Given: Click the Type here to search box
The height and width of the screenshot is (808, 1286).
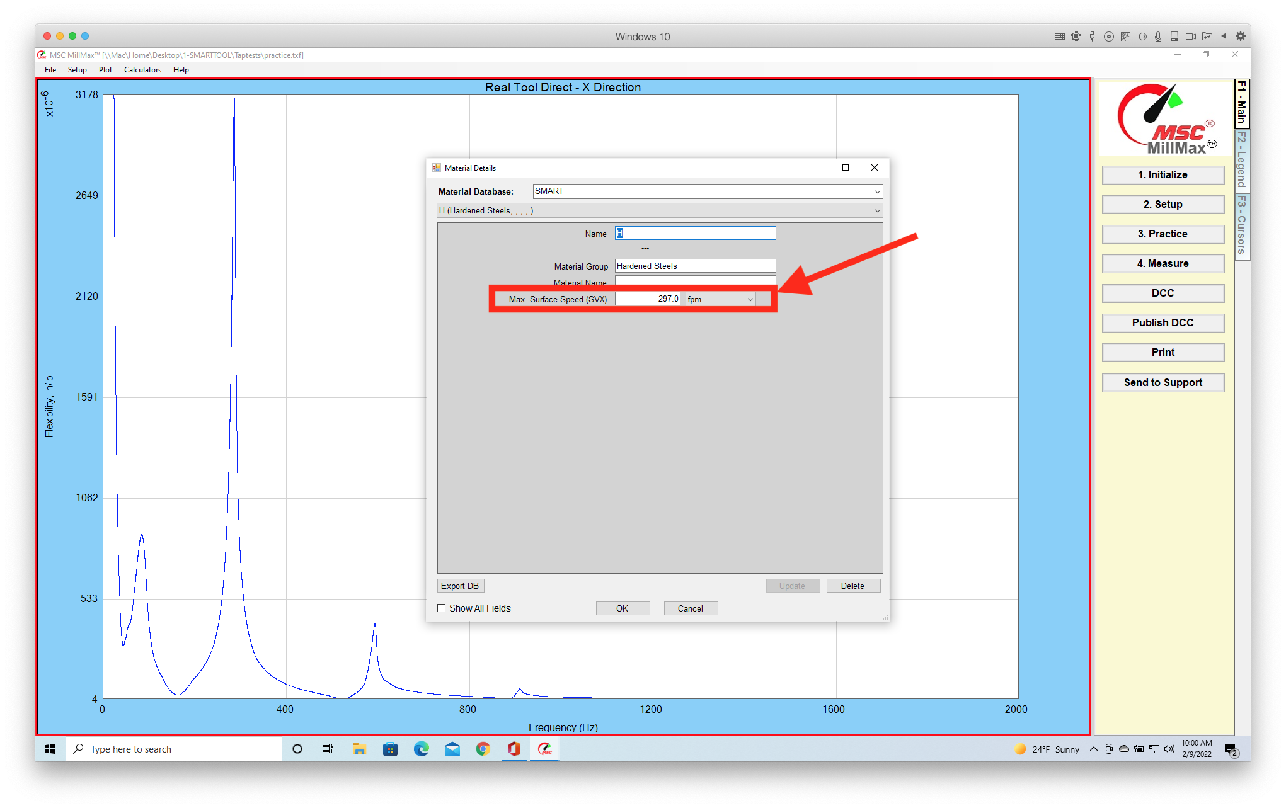Looking at the screenshot, I should [x=174, y=749].
